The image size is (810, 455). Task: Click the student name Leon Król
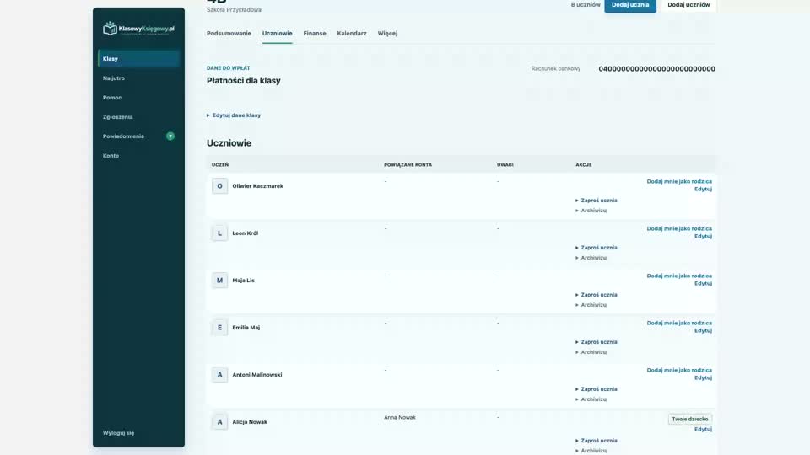click(245, 233)
